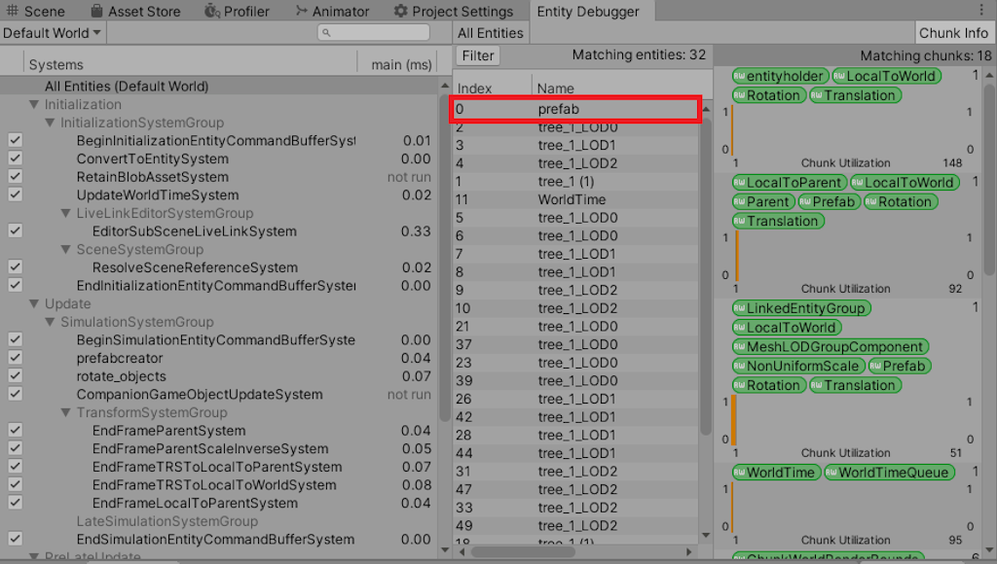The image size is (997, 564).
Task: Collapse the TransformSystemGroup tree node
Action: 66,413
